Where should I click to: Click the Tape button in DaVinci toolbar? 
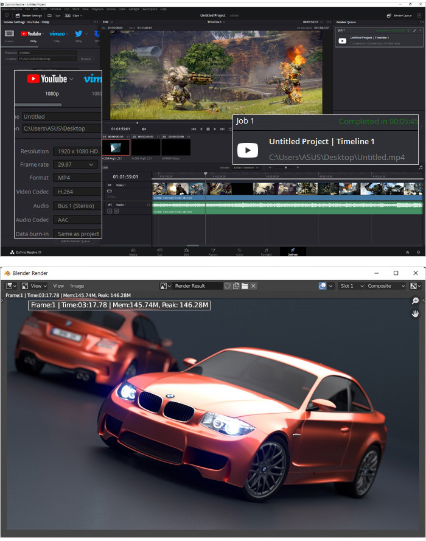coord(54,16)
